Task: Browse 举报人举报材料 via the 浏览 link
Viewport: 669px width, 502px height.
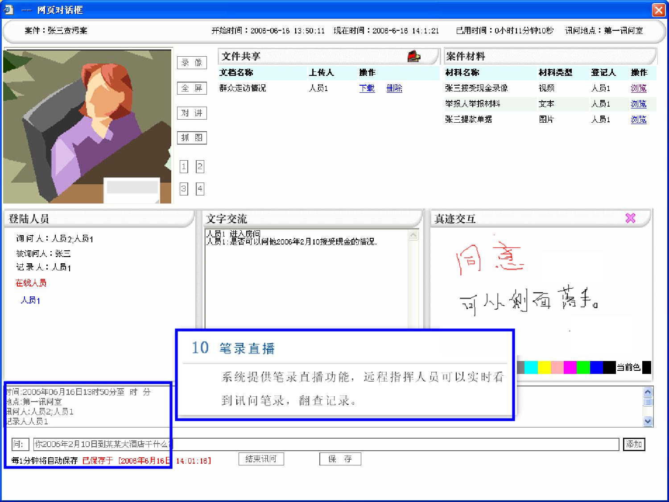Action: [x=639, y=104]
